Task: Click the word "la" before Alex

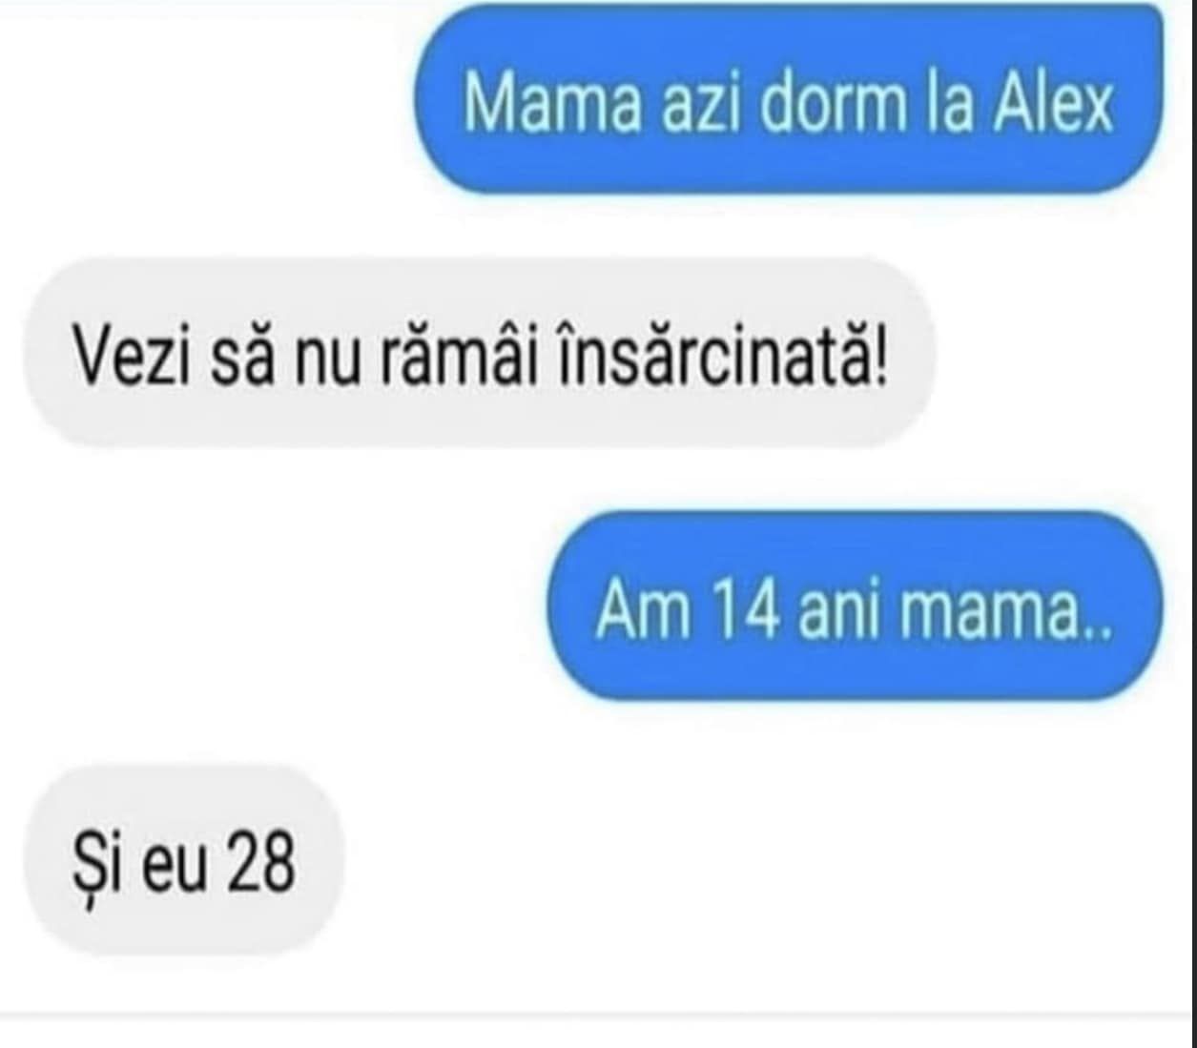Action: tap(948, 101)
